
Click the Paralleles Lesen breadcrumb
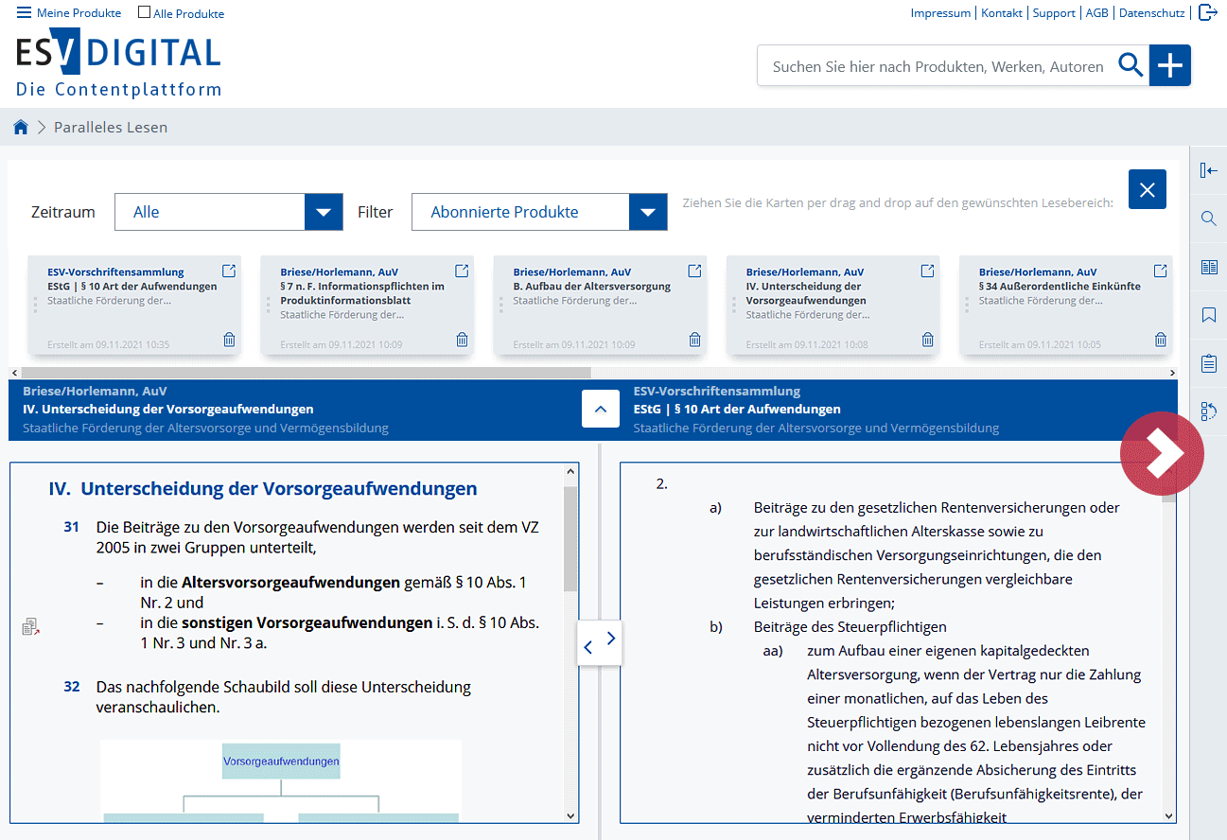tap(111, 127)
